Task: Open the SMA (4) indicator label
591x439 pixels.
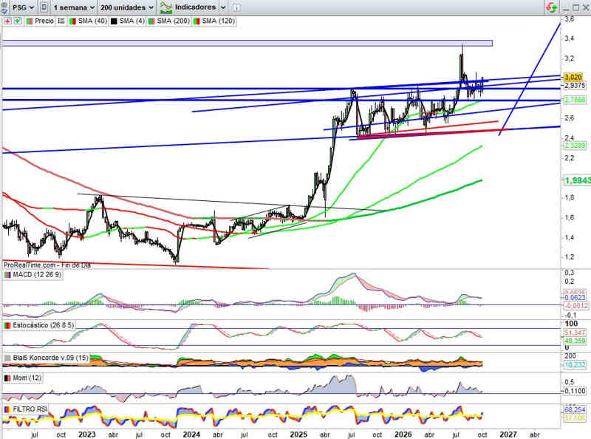Action: 132,21
